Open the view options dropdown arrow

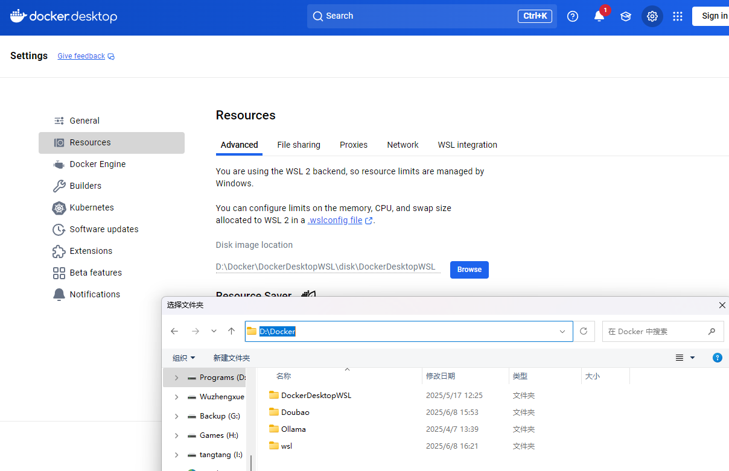tap(693, 358)
